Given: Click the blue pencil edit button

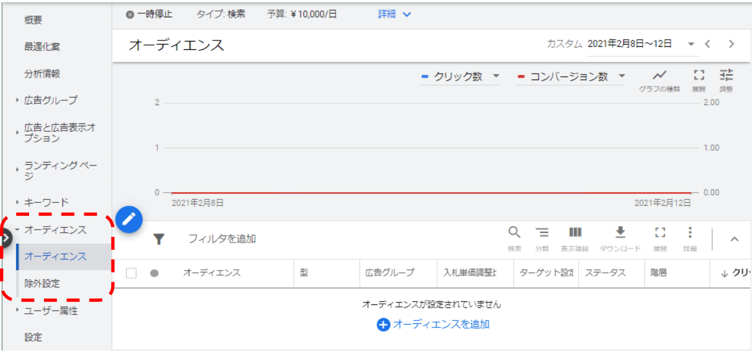Looking at the screenshot, I should coord(129,219).
